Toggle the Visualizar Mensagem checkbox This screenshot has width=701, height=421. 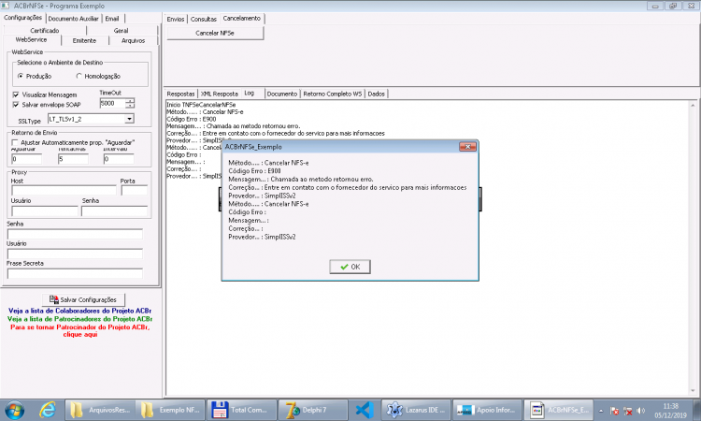16,94
